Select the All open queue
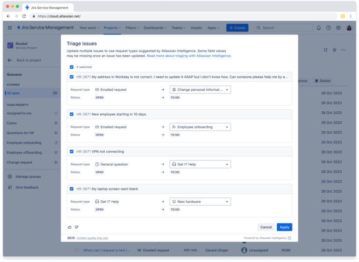359x262 pixels. 32,93
